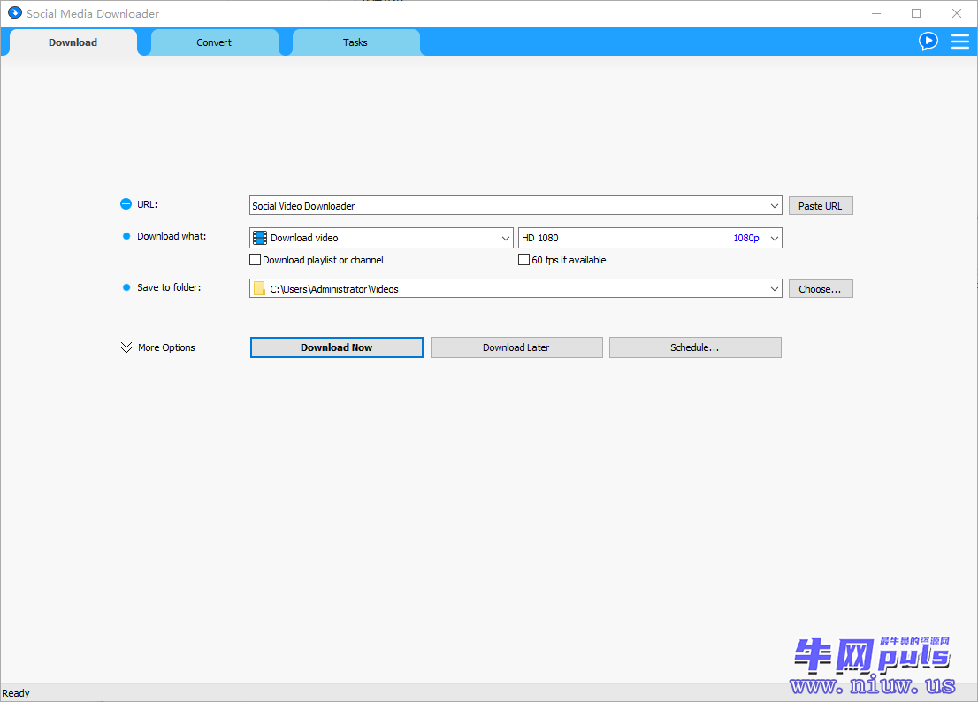Image resolution: width=978 pixels, height=702 pixels.
Task: Expand the save folder path dropdown
Action: (774, 288)
